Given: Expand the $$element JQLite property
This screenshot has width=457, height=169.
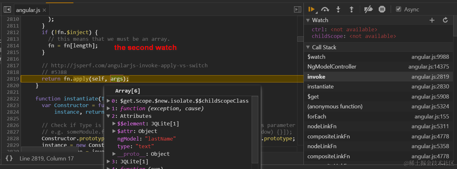Looking at the screenshot, I should coord(114,124).
